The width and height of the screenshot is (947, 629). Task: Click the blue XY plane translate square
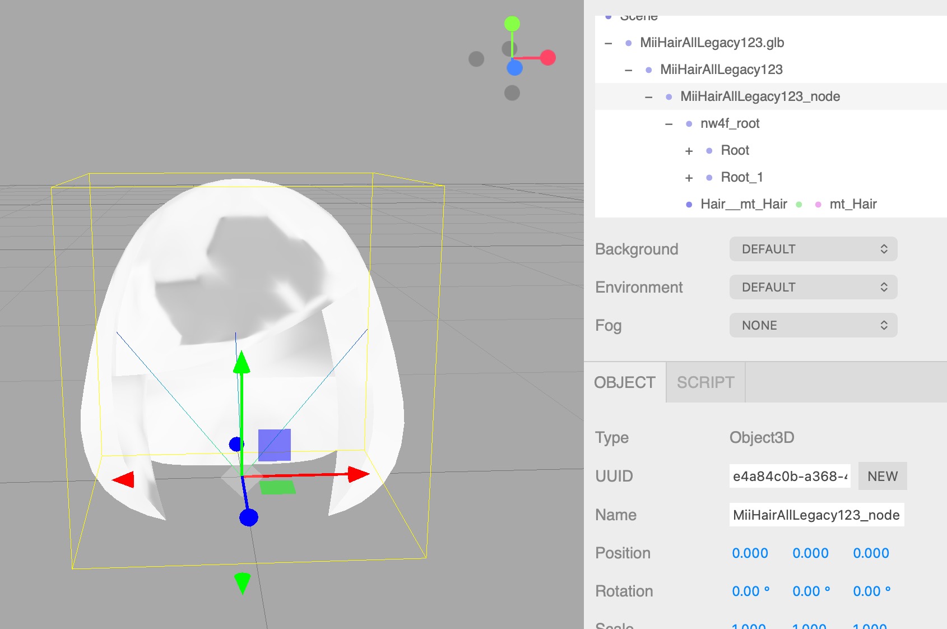[274, 445]
